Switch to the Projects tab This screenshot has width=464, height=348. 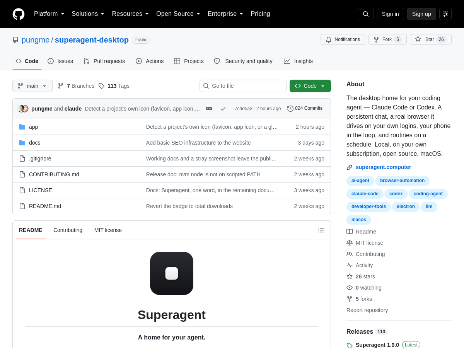click(x=189, y=61)
